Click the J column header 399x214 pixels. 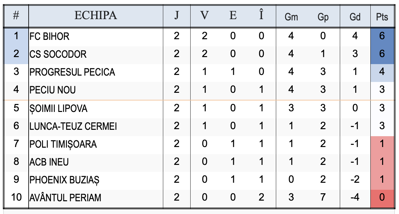tap(177, 16)
